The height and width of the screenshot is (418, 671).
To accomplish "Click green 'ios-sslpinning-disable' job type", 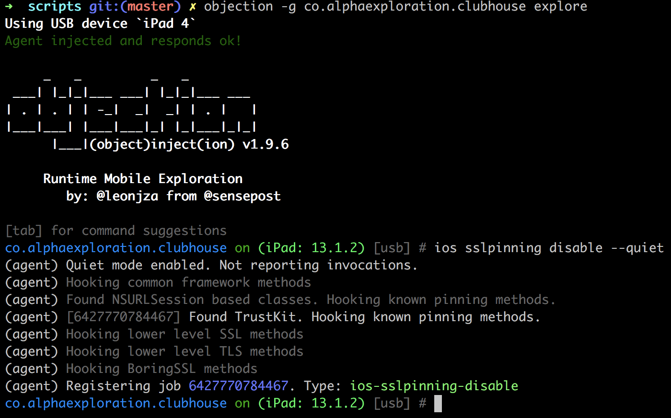I will point(434,386).
